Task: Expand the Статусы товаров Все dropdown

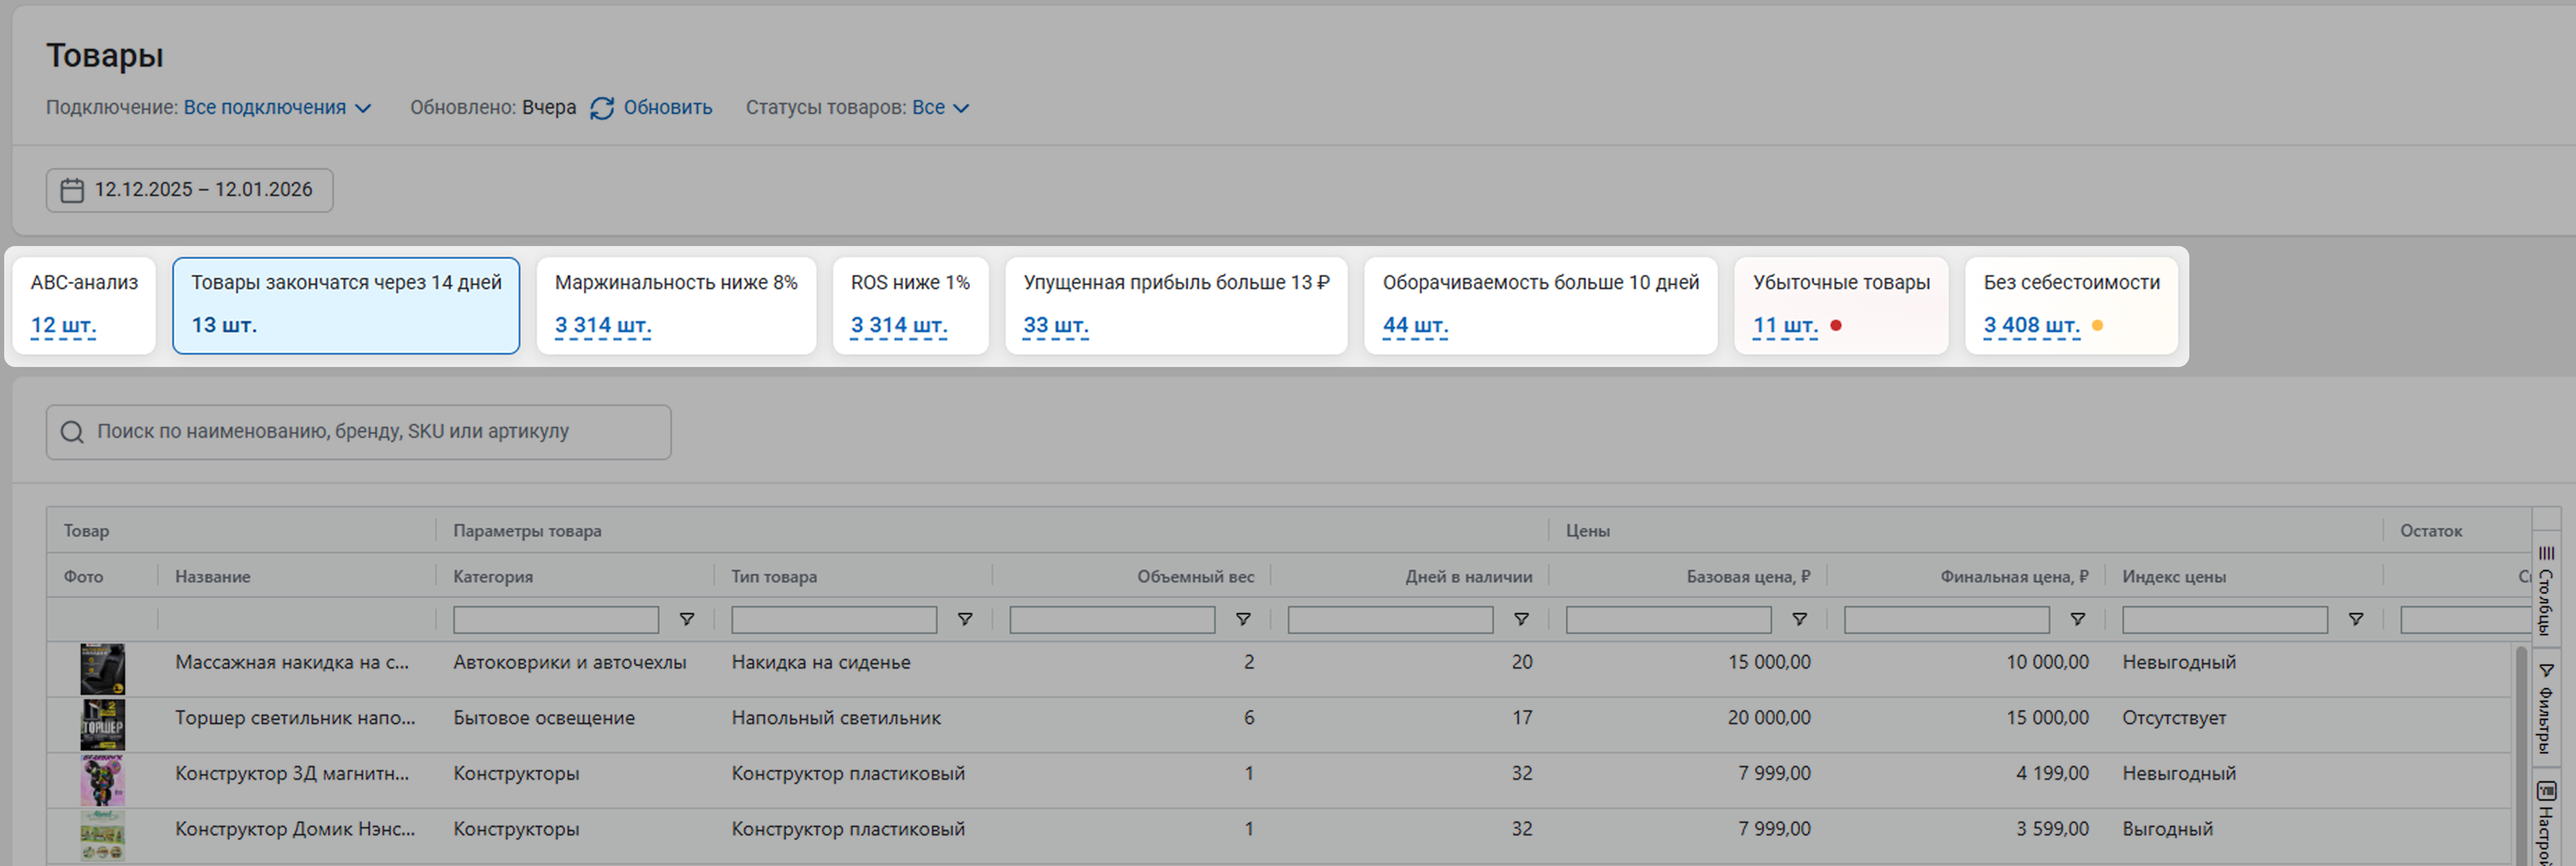Action: [940, 108]
